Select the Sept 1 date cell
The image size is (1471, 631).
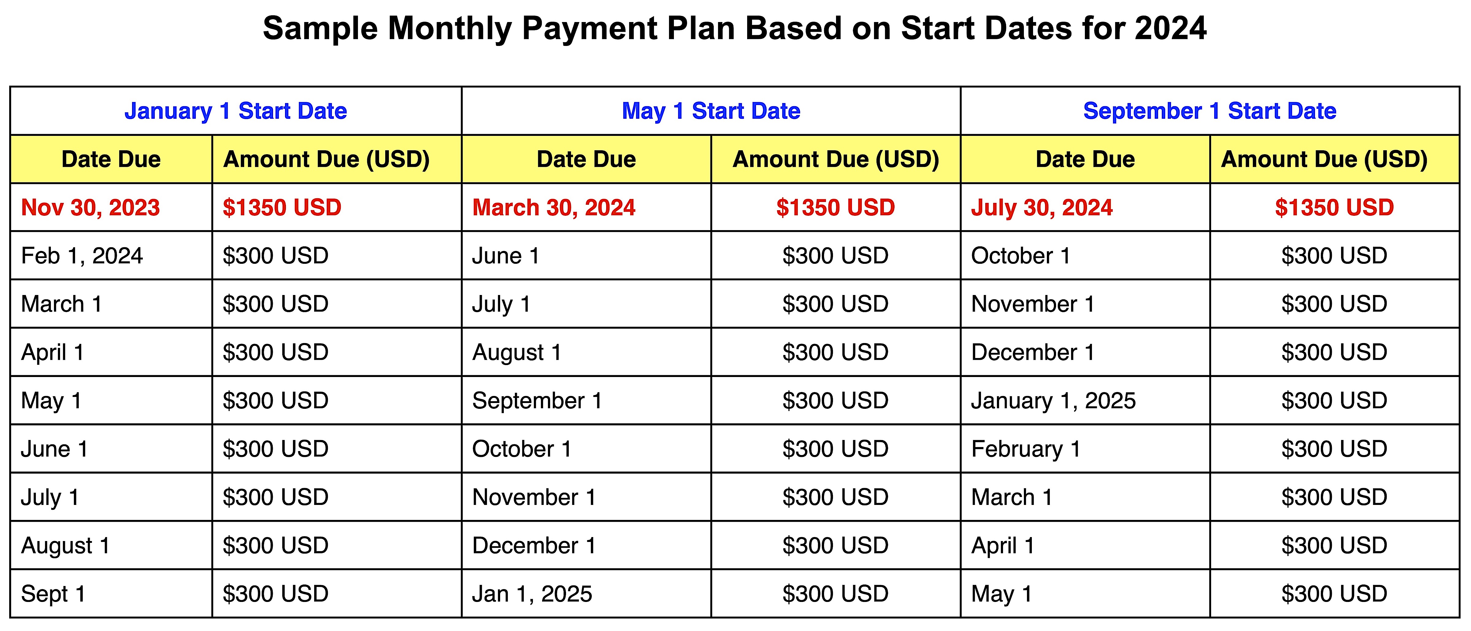tap(53, 594)
